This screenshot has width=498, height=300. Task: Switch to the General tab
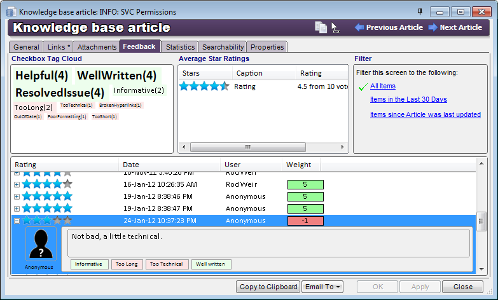point(26,47)
